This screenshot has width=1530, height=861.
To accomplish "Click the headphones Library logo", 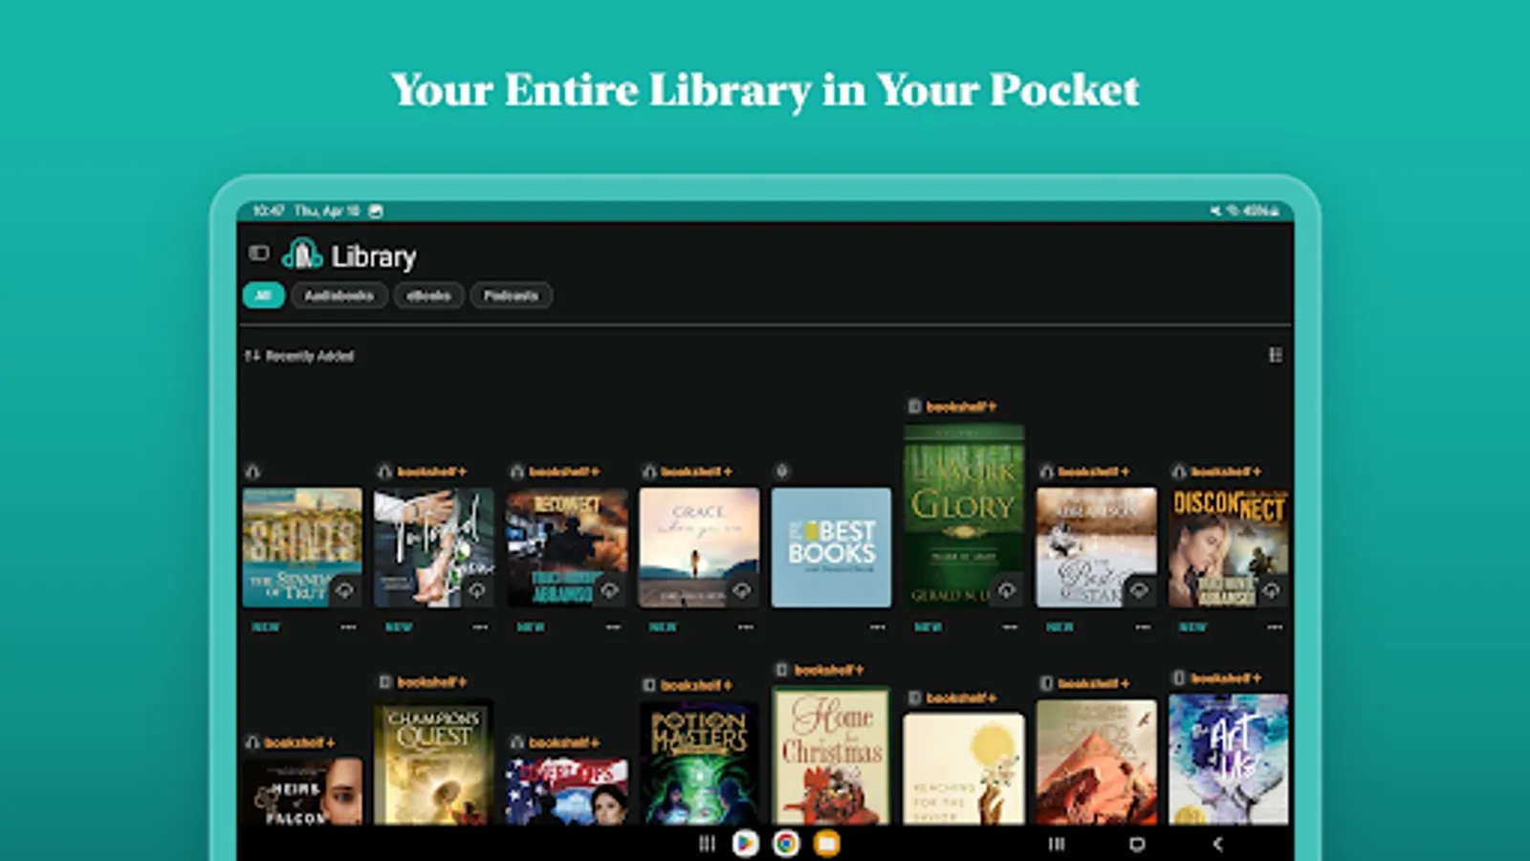I will pyautogui.click(x=303, y=255).
